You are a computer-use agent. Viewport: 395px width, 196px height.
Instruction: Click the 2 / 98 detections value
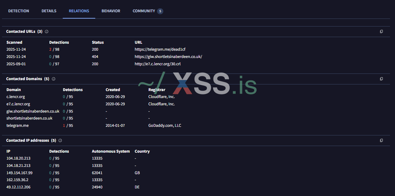[54, 50]
